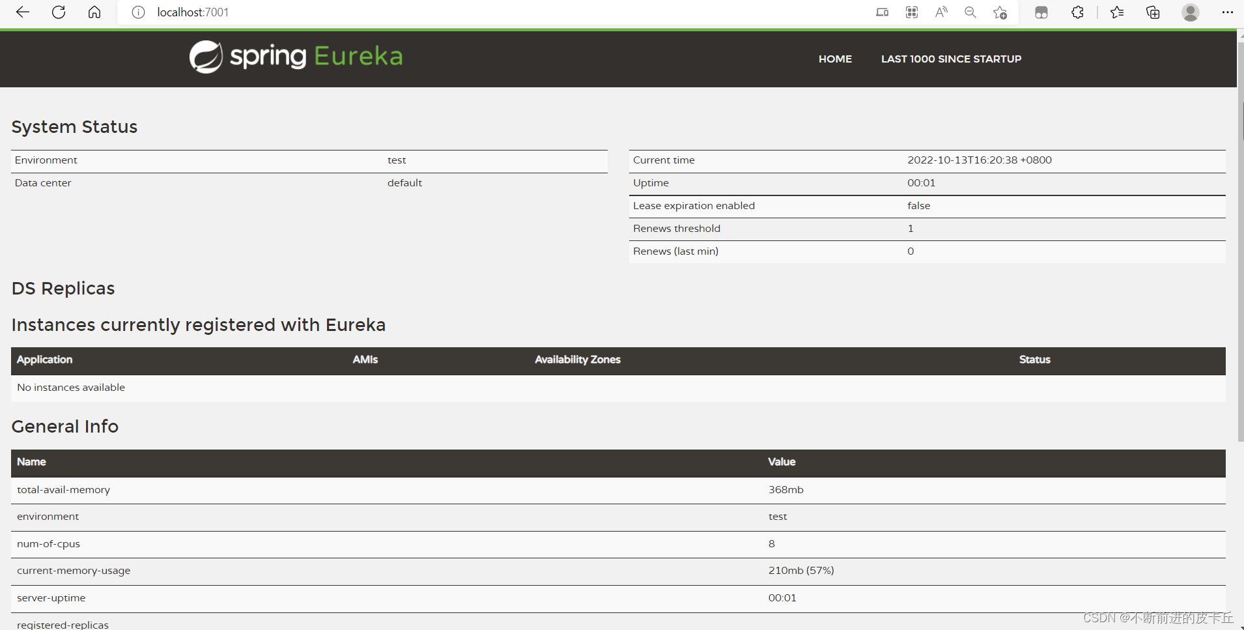Screen dimensions: 1244x630
Task: Click the Spring Eureka logo
Action: 296,57
